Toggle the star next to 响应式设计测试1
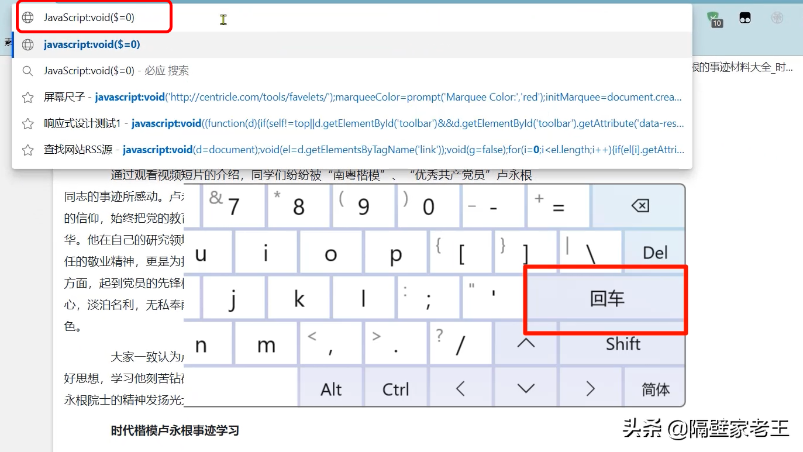Viewport: 803px width, 452px height. click(27, 123)
